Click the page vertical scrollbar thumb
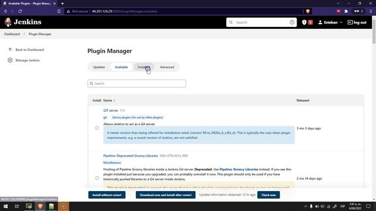The image size is (376, 211). (x=374, y=32)
